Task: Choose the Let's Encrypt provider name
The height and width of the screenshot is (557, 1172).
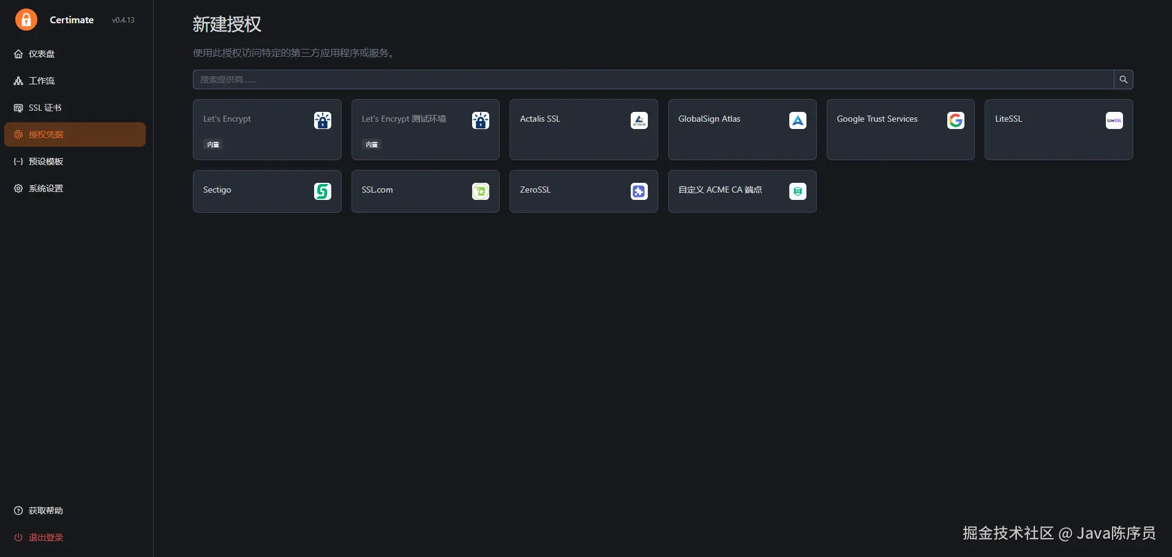Action: (227, 119)
